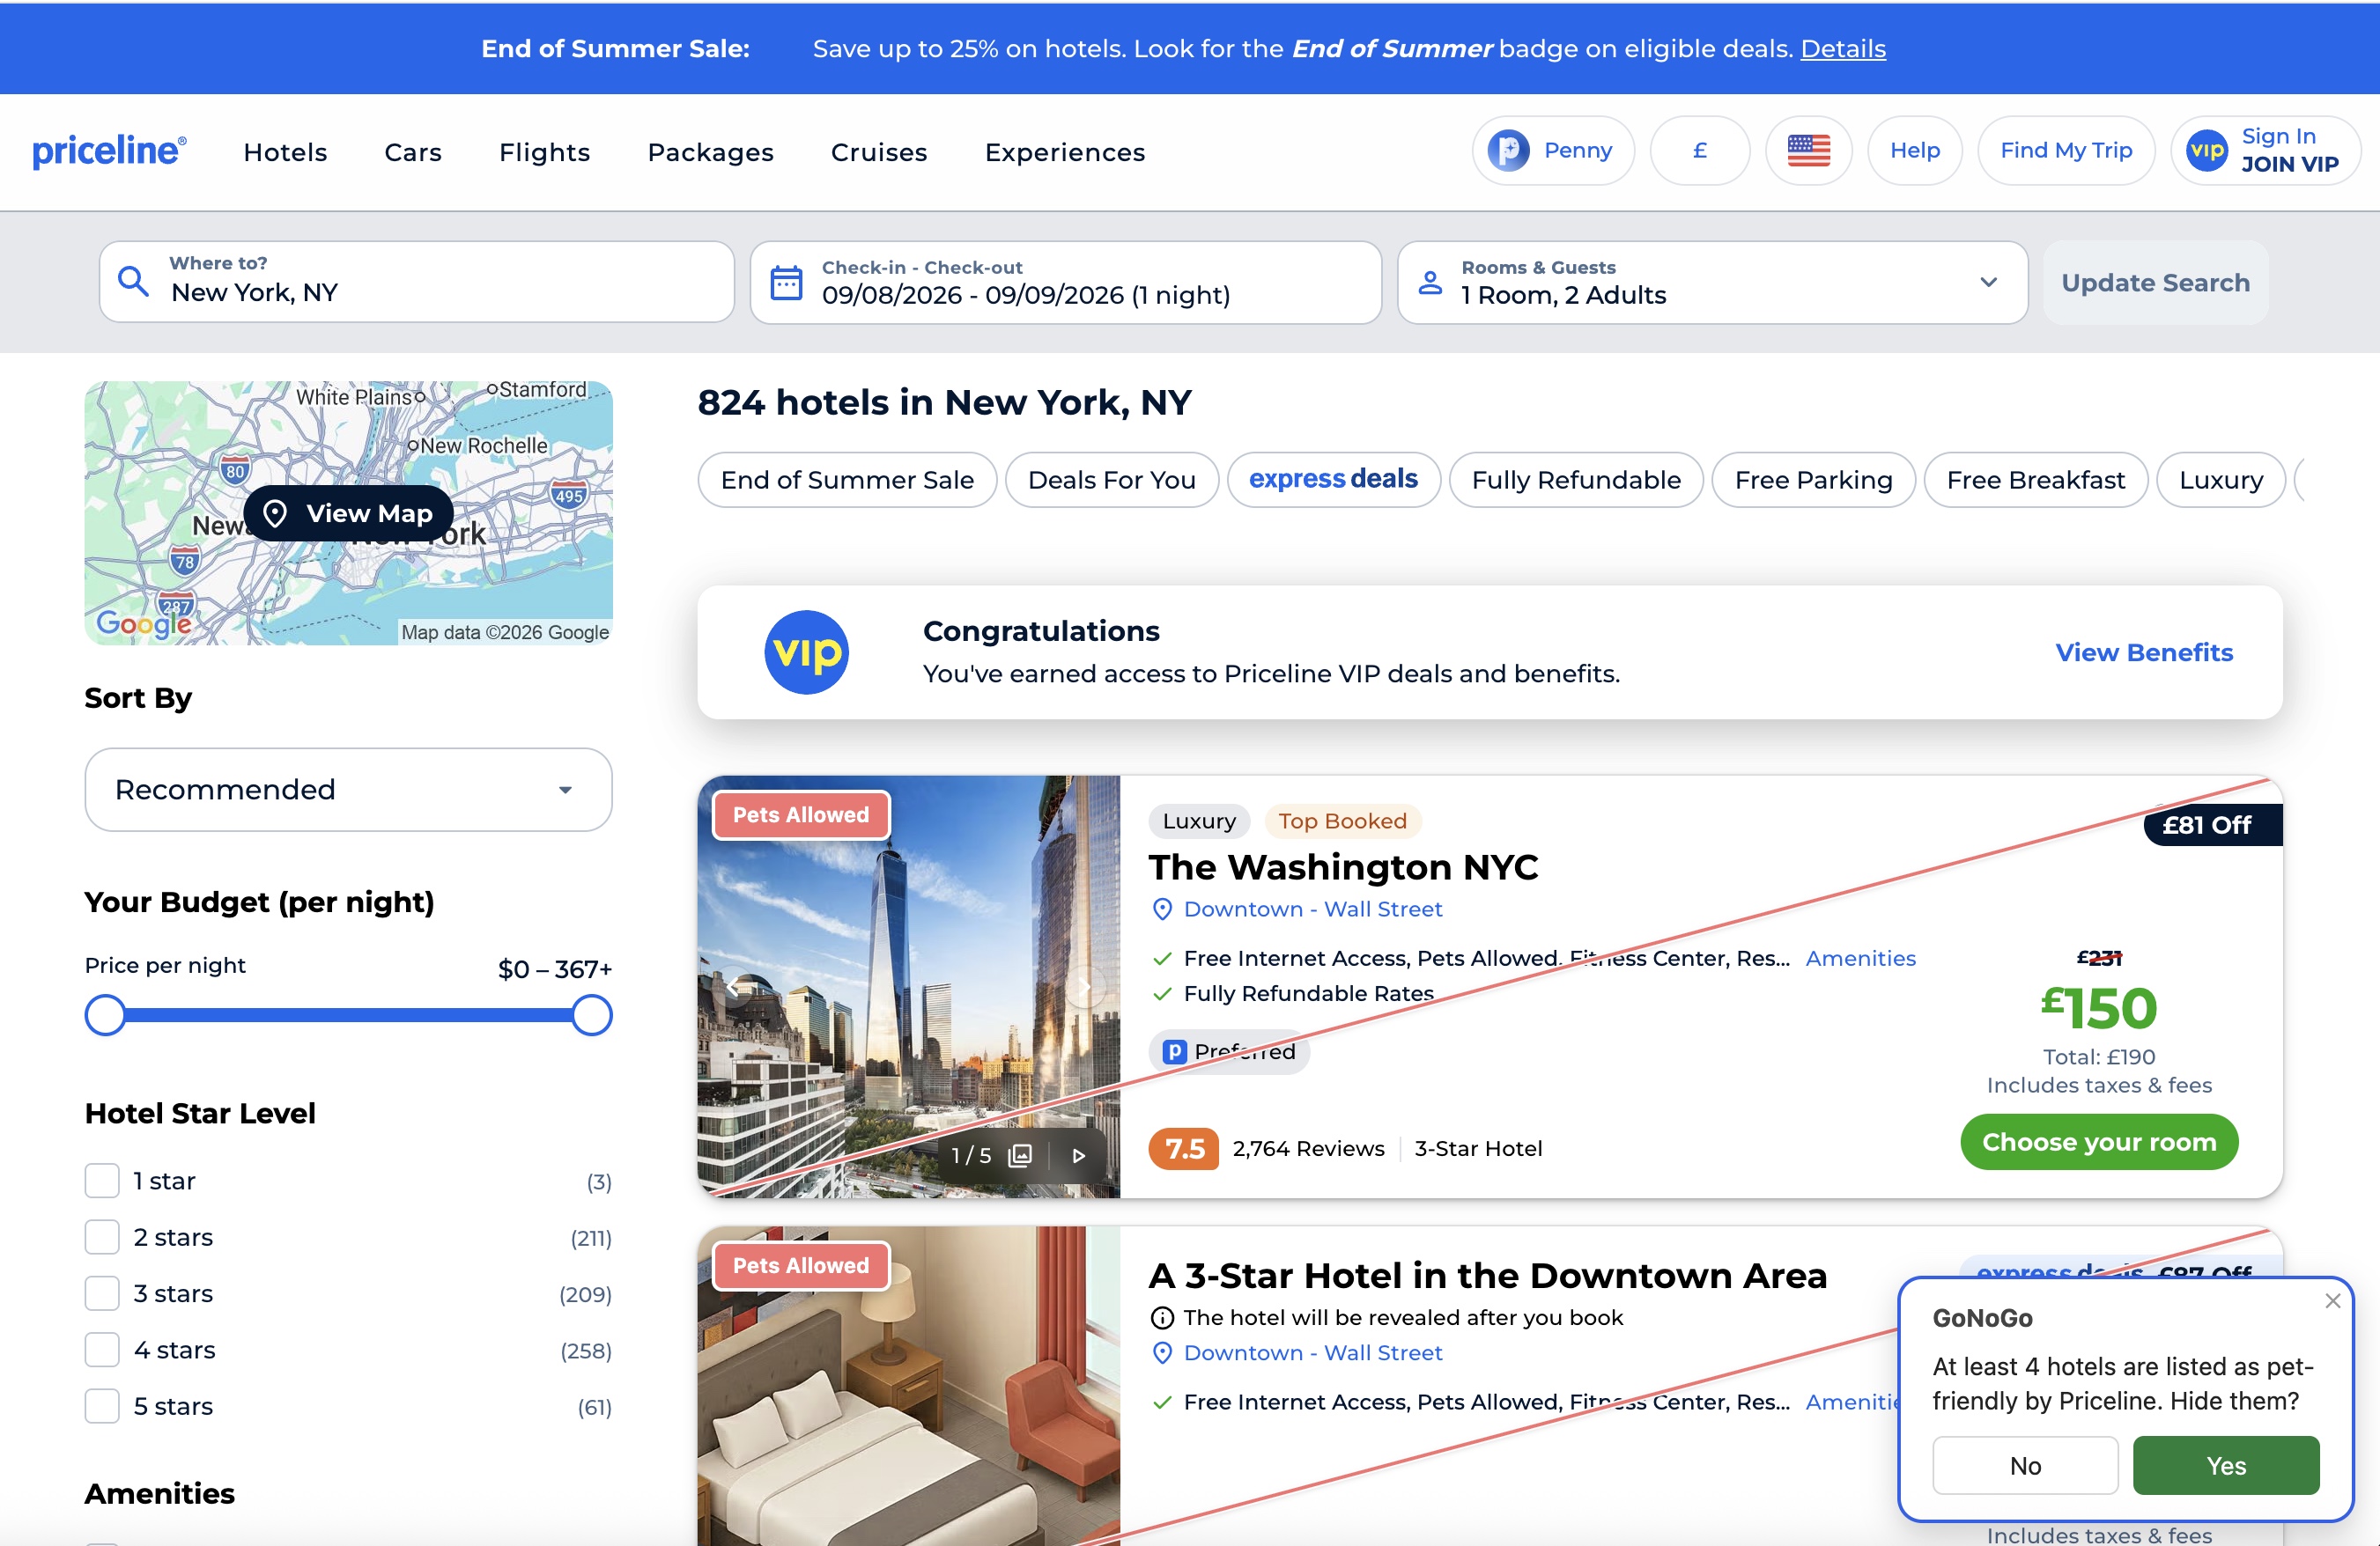Screen dimensions: 2380x1546
Task: Answer No in GoNoGo popup
Action: coord(2025,1465)
